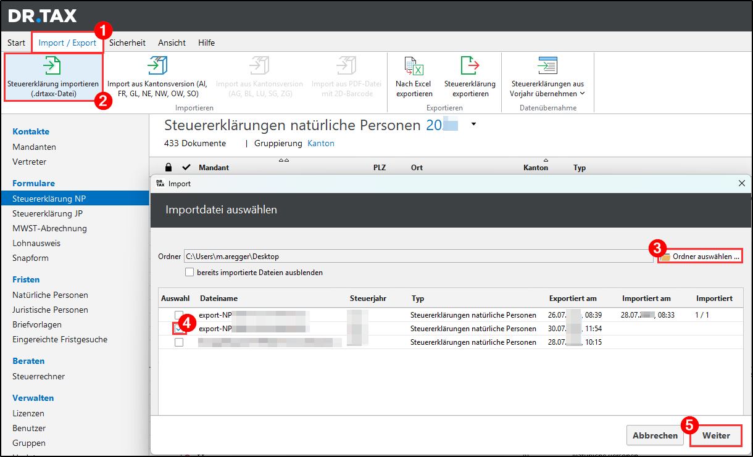The width and height of the screenshot is (753, 457).
Task: Check the third file's selection checkbox
Action: [x=179, y=342]
